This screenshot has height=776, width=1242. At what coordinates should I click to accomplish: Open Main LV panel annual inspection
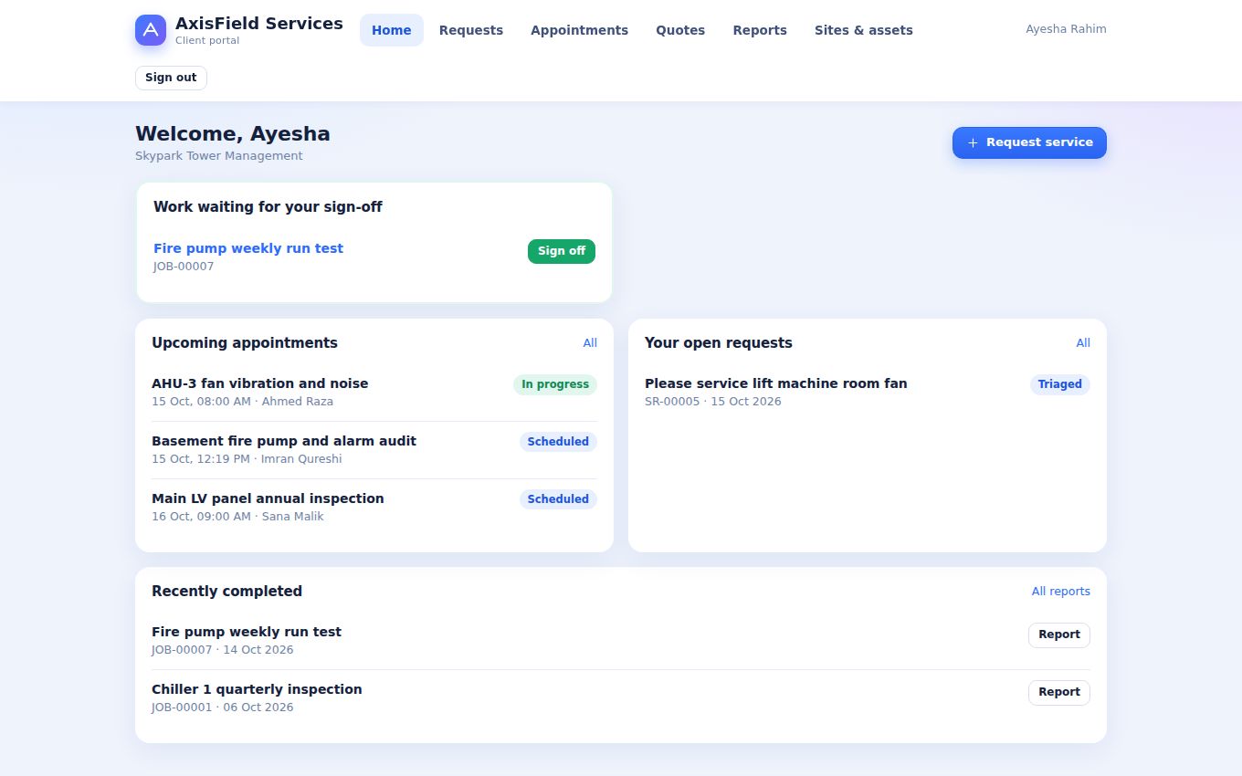268,498
